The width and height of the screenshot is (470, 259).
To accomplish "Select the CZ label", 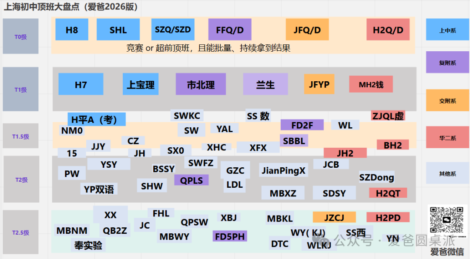I will point(133,140).
